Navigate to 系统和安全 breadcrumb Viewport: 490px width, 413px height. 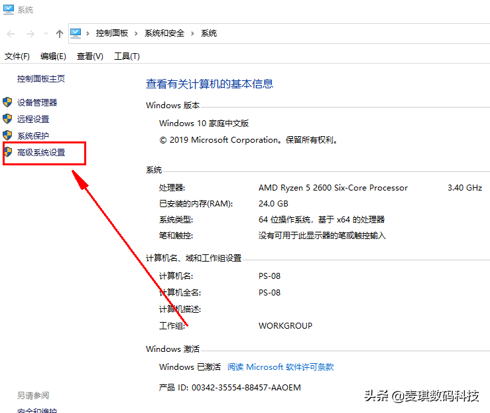[164, 33]
